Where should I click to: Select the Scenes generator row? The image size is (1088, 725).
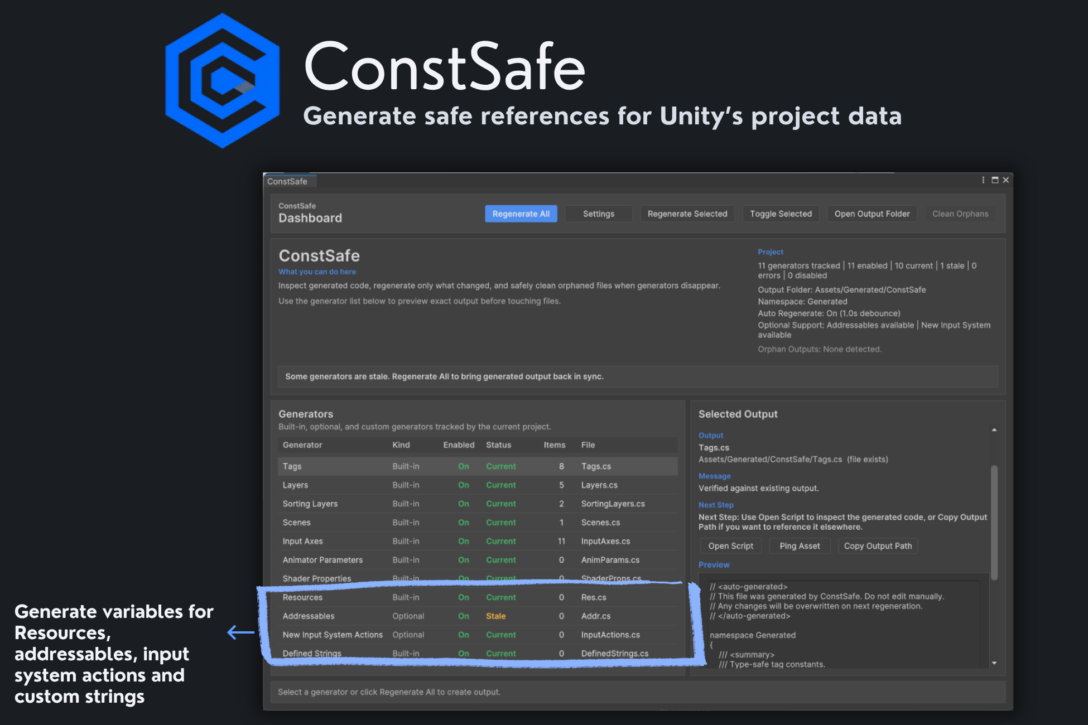point(478,523)
